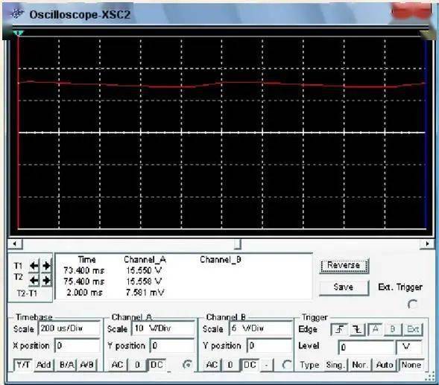Select Channel A radio button indicator
This screenshot has width=439, height=385.
point(187,364)
